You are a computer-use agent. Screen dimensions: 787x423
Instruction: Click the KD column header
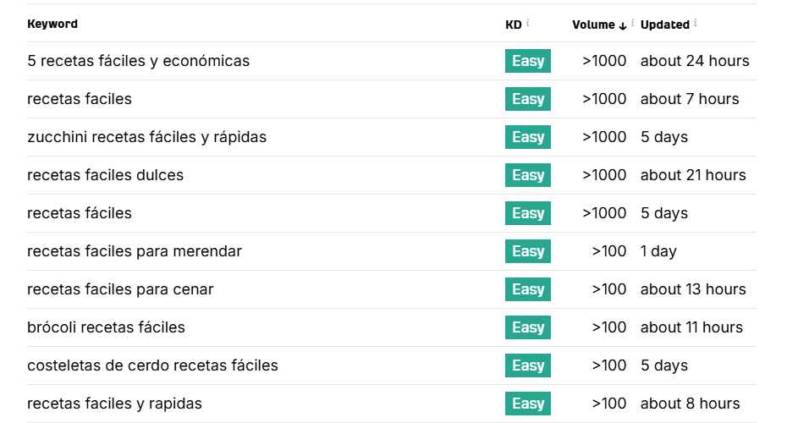click(x=514, y=25)
